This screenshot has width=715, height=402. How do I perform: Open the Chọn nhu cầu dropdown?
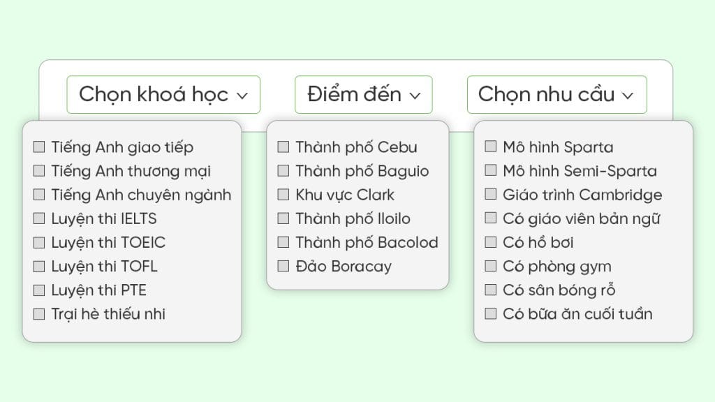[556, 94]
